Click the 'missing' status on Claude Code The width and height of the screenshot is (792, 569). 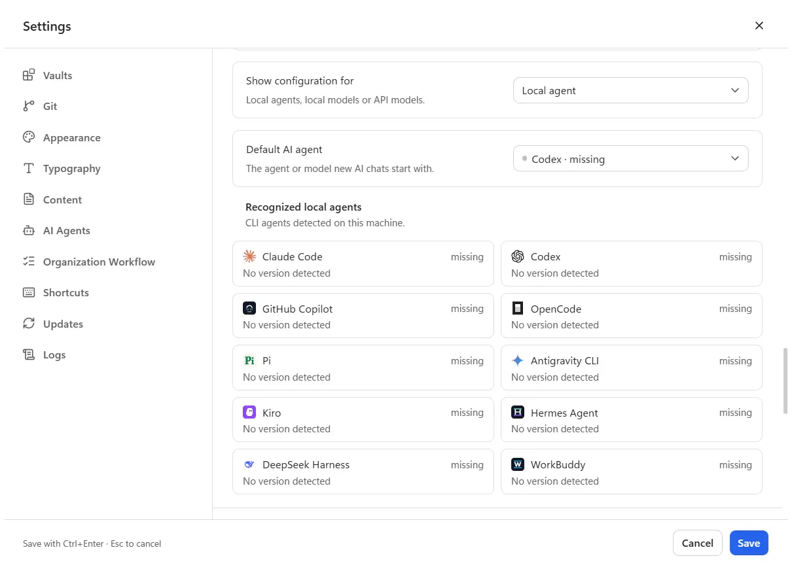point(467,256)
